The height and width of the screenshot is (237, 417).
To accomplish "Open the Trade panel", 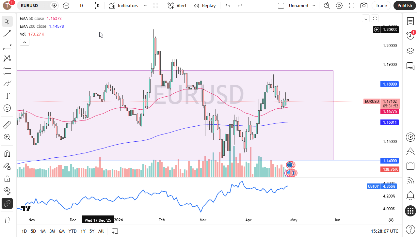I will click(381, 6).
